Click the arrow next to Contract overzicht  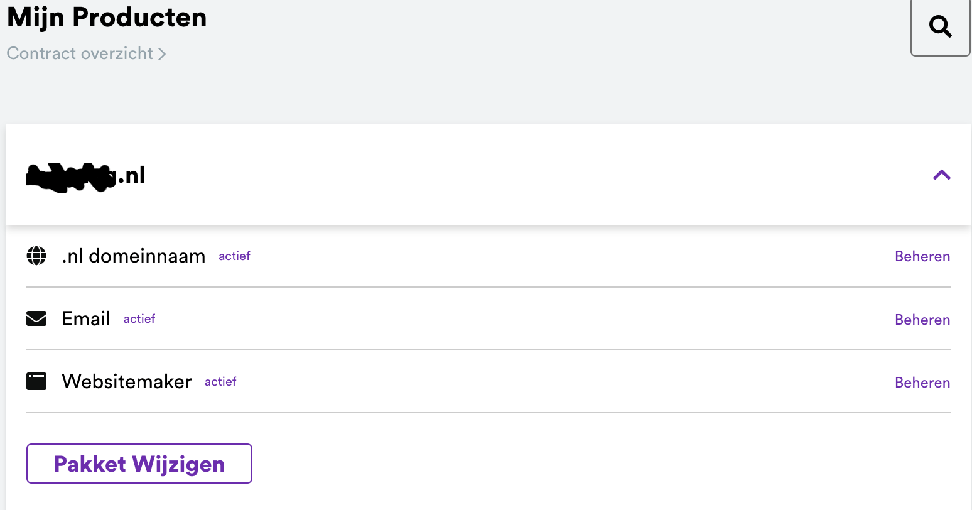(x=162, y=54)
